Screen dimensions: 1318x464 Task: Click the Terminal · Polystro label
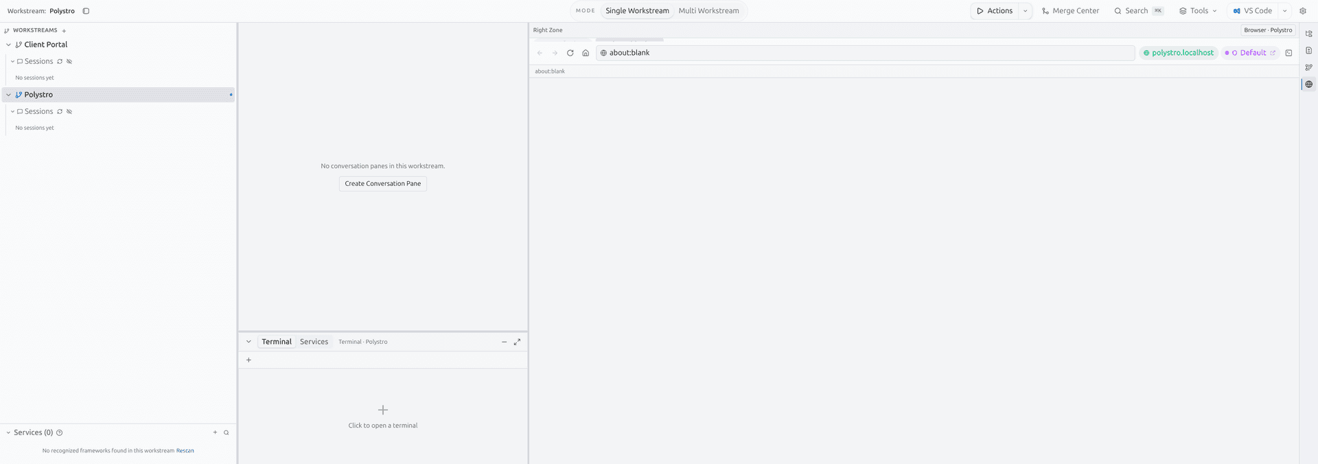[x=362, y=342]
